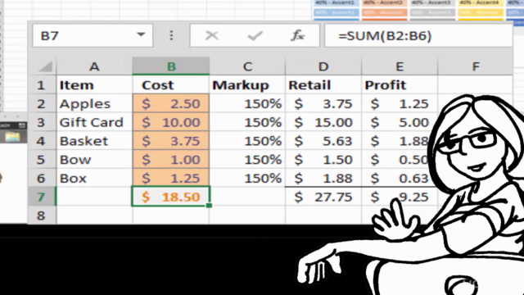
Task: Click the cost cell showing $ 1.00
Action: (x=171, y=160)
